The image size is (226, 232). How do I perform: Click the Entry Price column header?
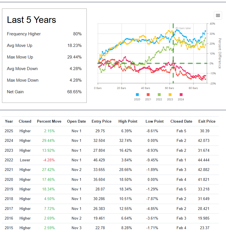pos(101,121)
